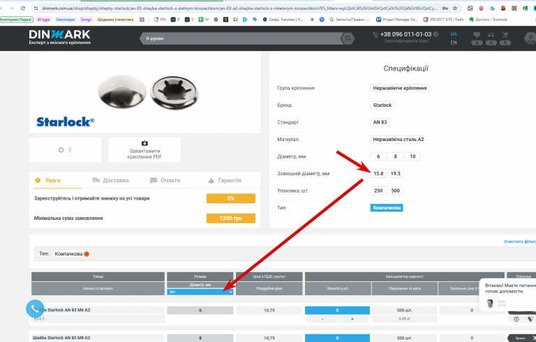Switch language to EN
This screenshot has width=536, height=342.
pos(453,43)
